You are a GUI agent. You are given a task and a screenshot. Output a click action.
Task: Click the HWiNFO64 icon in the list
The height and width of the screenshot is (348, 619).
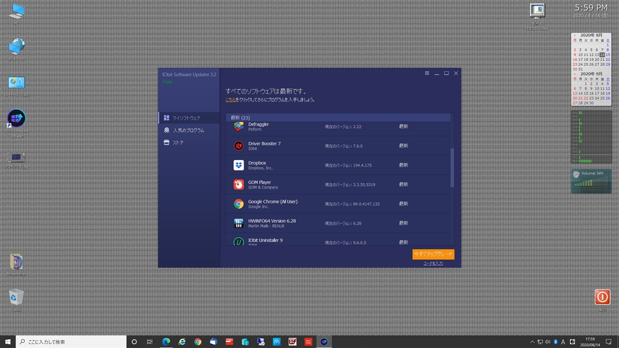(238, 223)
